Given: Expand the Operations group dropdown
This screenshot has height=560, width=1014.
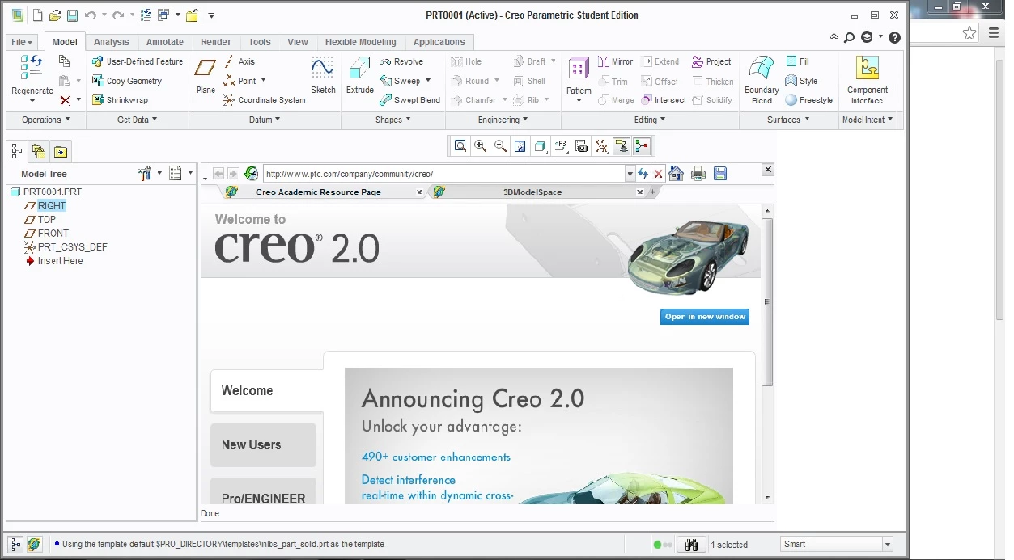Looking at the screenshot, I should pyautogui.click(x=46, y=120).
